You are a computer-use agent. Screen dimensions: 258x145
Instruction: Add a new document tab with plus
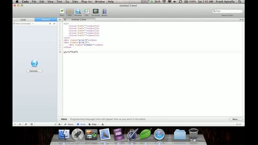pos(60,20)
